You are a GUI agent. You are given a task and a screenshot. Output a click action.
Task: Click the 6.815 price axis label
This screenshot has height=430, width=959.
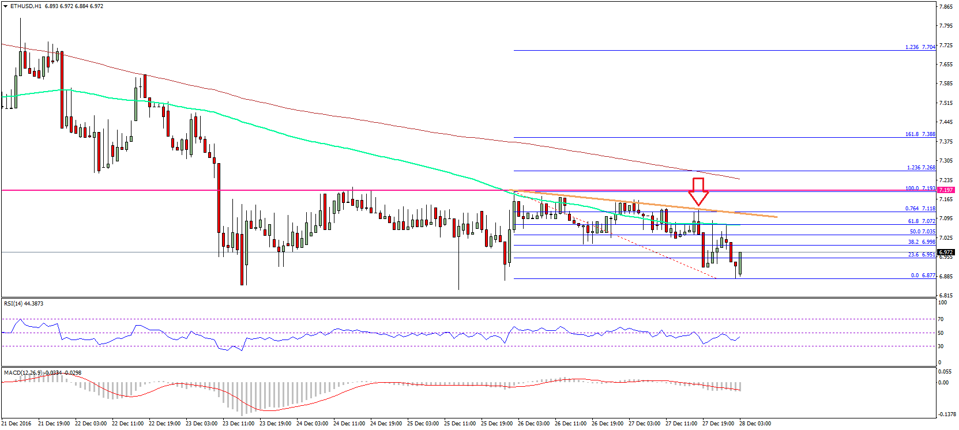click(946, 296)
